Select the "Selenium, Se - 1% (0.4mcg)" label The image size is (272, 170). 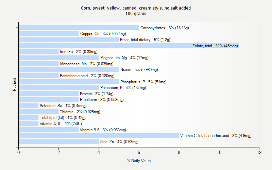(63, 106)
